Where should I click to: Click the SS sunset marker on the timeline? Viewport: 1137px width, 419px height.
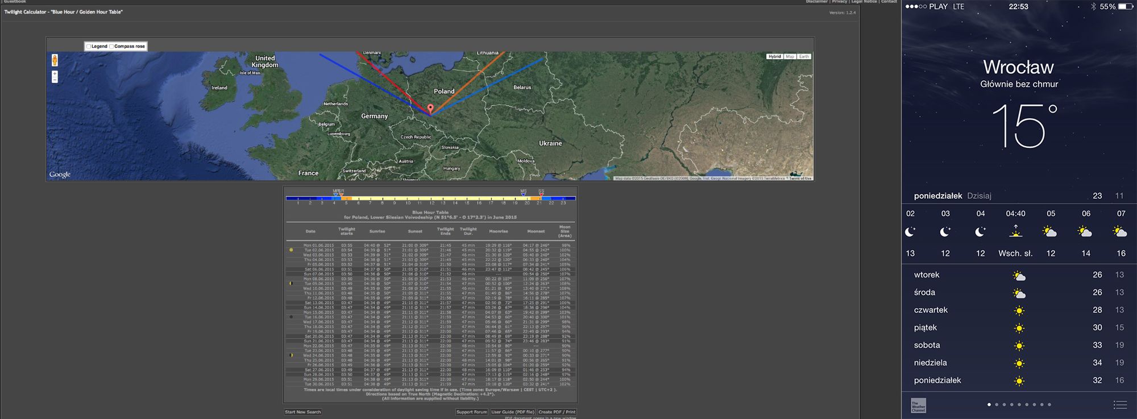(541, 193)
